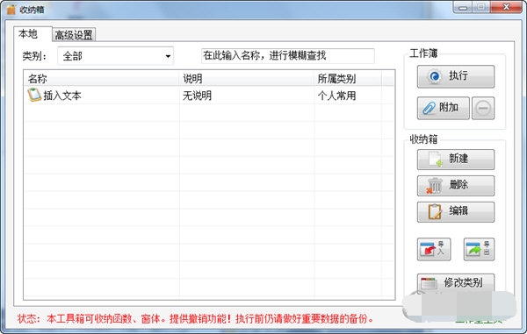Click the fuzzy name search input field
Image resolution: width=527 pixels, height=334 pixels.
[288, 56]
